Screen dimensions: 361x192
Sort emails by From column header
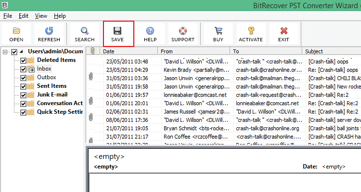194,51
